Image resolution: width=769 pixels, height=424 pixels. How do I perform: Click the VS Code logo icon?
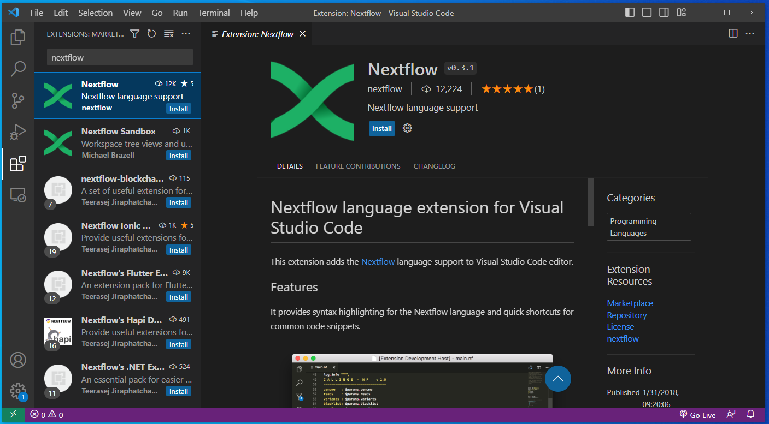(14, 13)
